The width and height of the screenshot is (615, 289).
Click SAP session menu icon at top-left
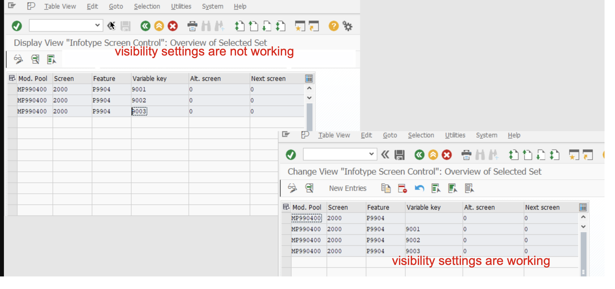12,5
